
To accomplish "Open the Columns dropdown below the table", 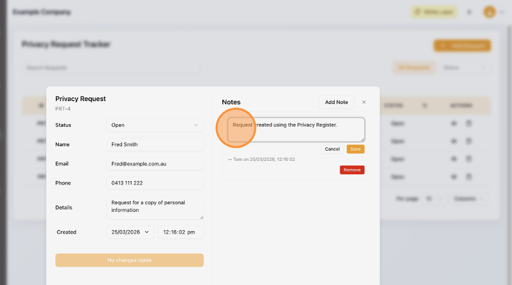I will tap(471, 199).
